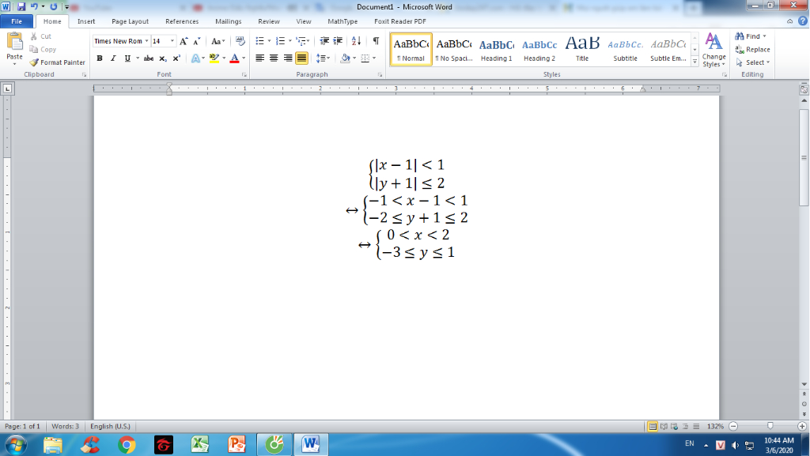Switch to the References tab
This screenshot has width=810, height=456.
tap(182, 21)
